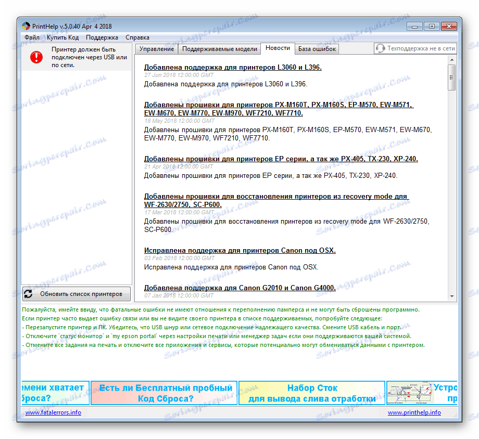
Task: Switch to the Поддерживаемые модели tab
Action: pos(219,49)
